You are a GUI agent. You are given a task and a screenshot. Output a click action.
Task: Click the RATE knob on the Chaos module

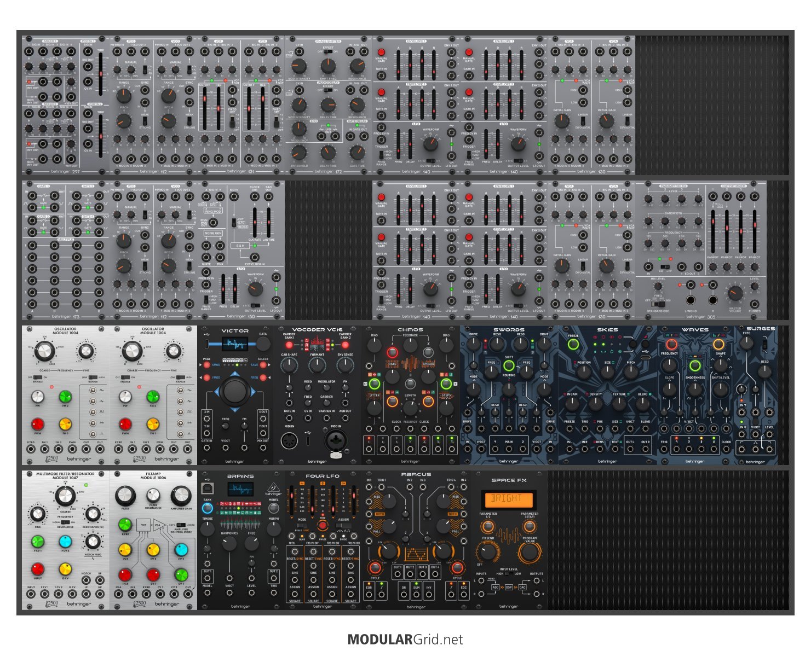[392, 376]
